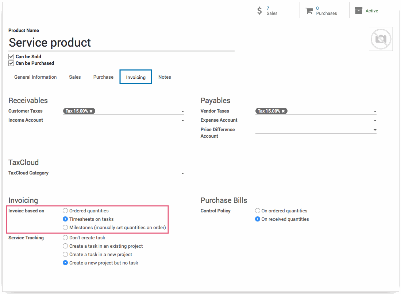Remove the Tax 15.00% customer tax tag
This screenshot has width=401, height=294.
coord(91,111)
